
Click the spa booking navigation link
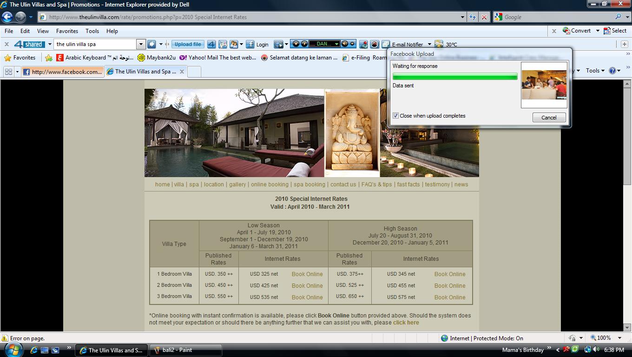coord(309,185)
